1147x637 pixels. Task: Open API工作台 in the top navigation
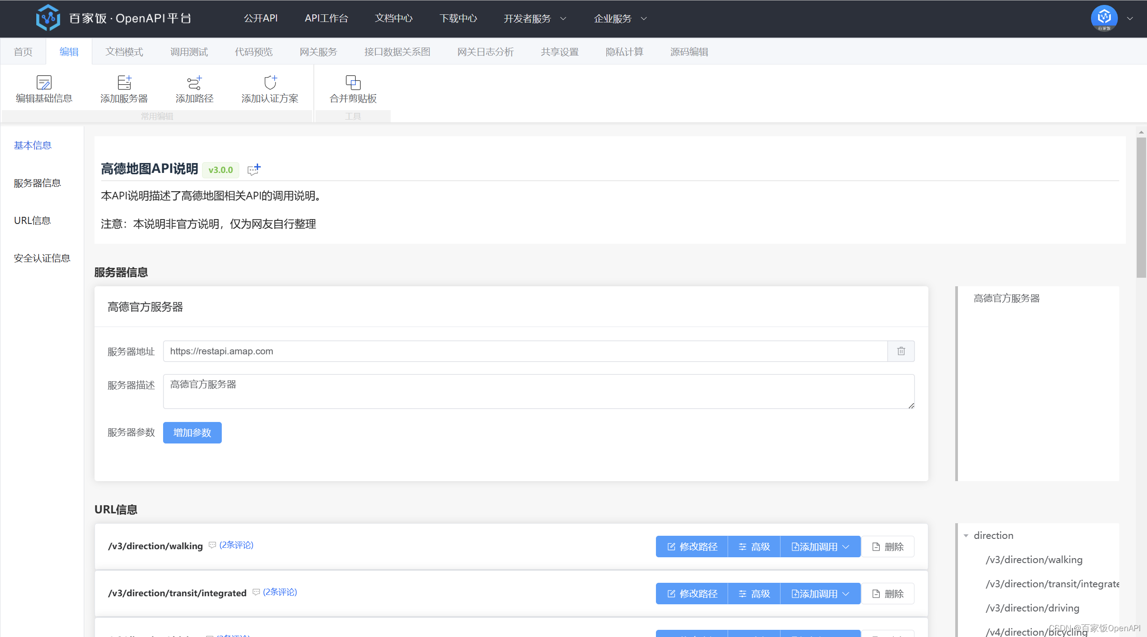(x=326, y=18)
